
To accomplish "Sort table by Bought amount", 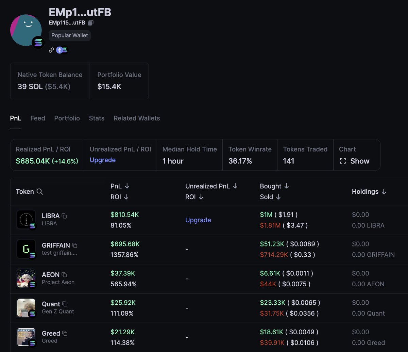I will (286, 186).
